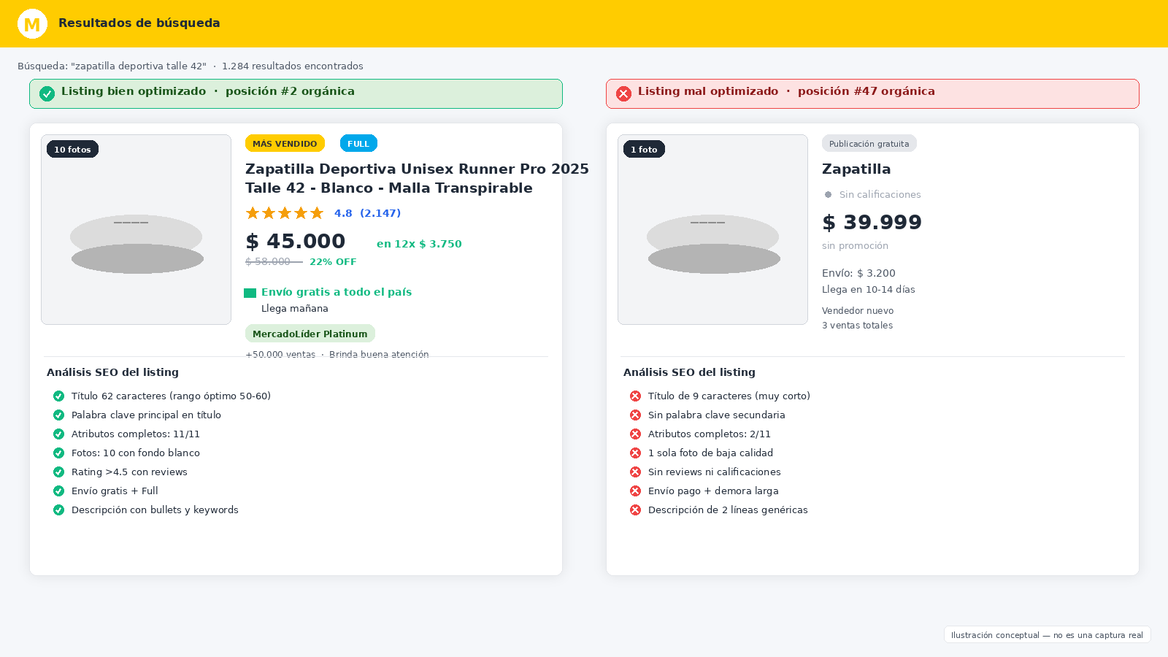Open the Zapatilla Deportiva Unisex Runner Pro title
This screenshot has width=1168, height=657.
(x=417, y=178)
